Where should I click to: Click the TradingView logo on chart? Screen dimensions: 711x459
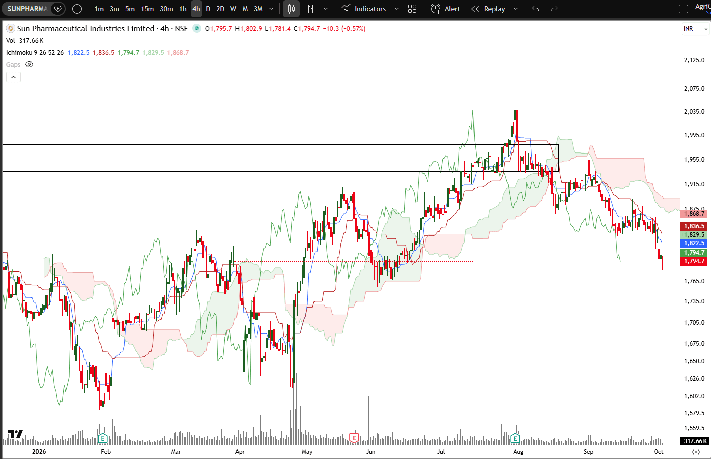click(x=15, y=434)
